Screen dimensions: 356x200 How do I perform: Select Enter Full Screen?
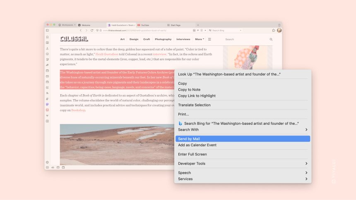(243, 154)
